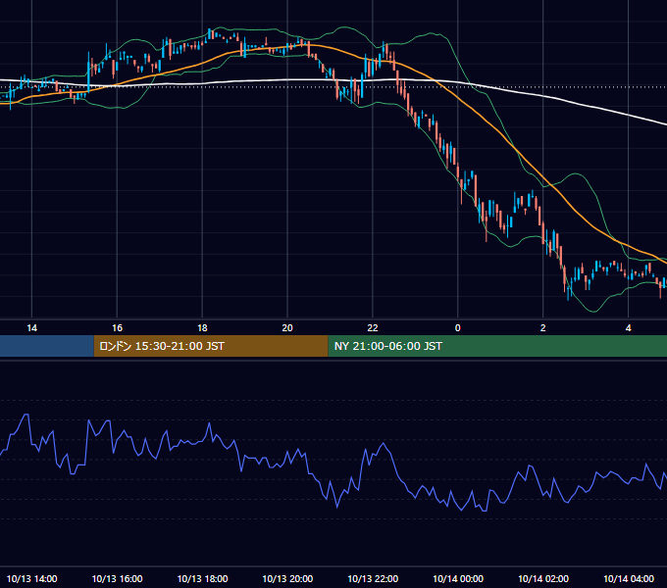Click the 14 hour axis label
This screenshot has height=588, width=667.
pyautogui.click(x=32, y=328)
